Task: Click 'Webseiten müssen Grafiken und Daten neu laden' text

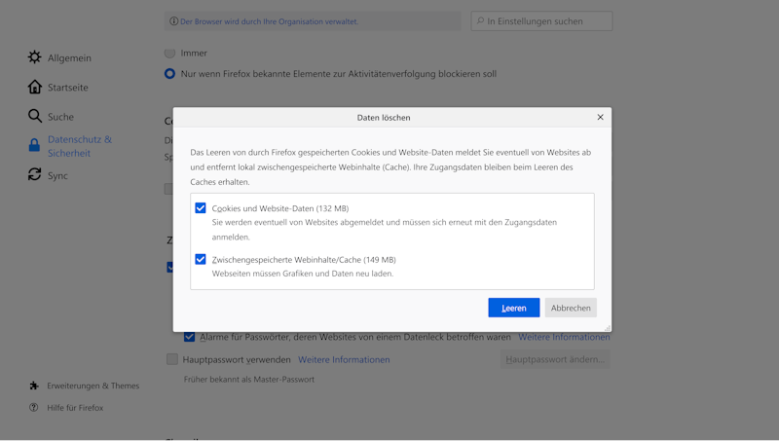Action: [303, 274]
